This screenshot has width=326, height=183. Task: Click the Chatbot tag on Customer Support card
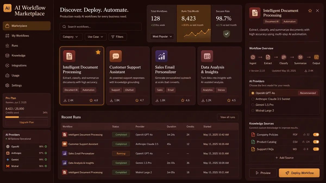(129, 90)
